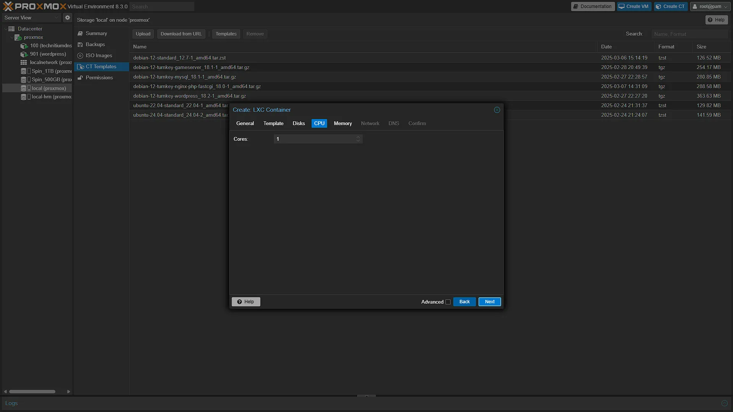Screen dimensions: 733x412
Task: Click the Backups floppy disk icon
Action: pos(80,45)
